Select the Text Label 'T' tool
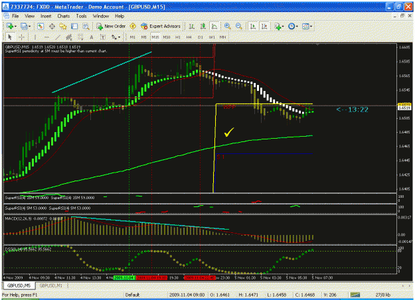The image size is (415, 300). [x=103, y=37]
